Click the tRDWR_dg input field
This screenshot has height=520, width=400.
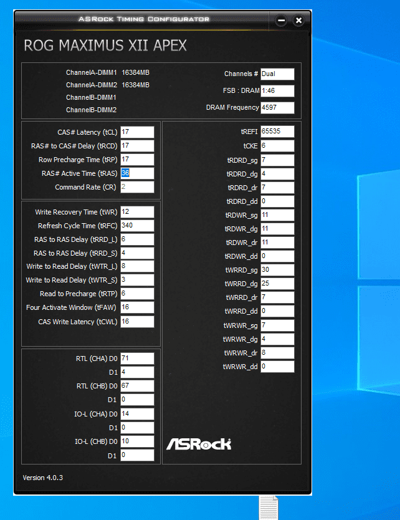[277, 229]
